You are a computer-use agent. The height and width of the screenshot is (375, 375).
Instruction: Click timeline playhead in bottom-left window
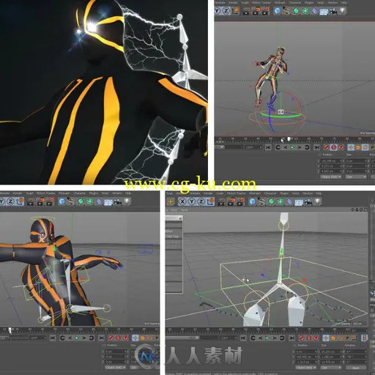(x=10, y=330)
